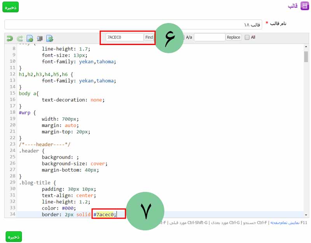Click the 'line-height: 1.7;' line

click(x=66, y=49)
